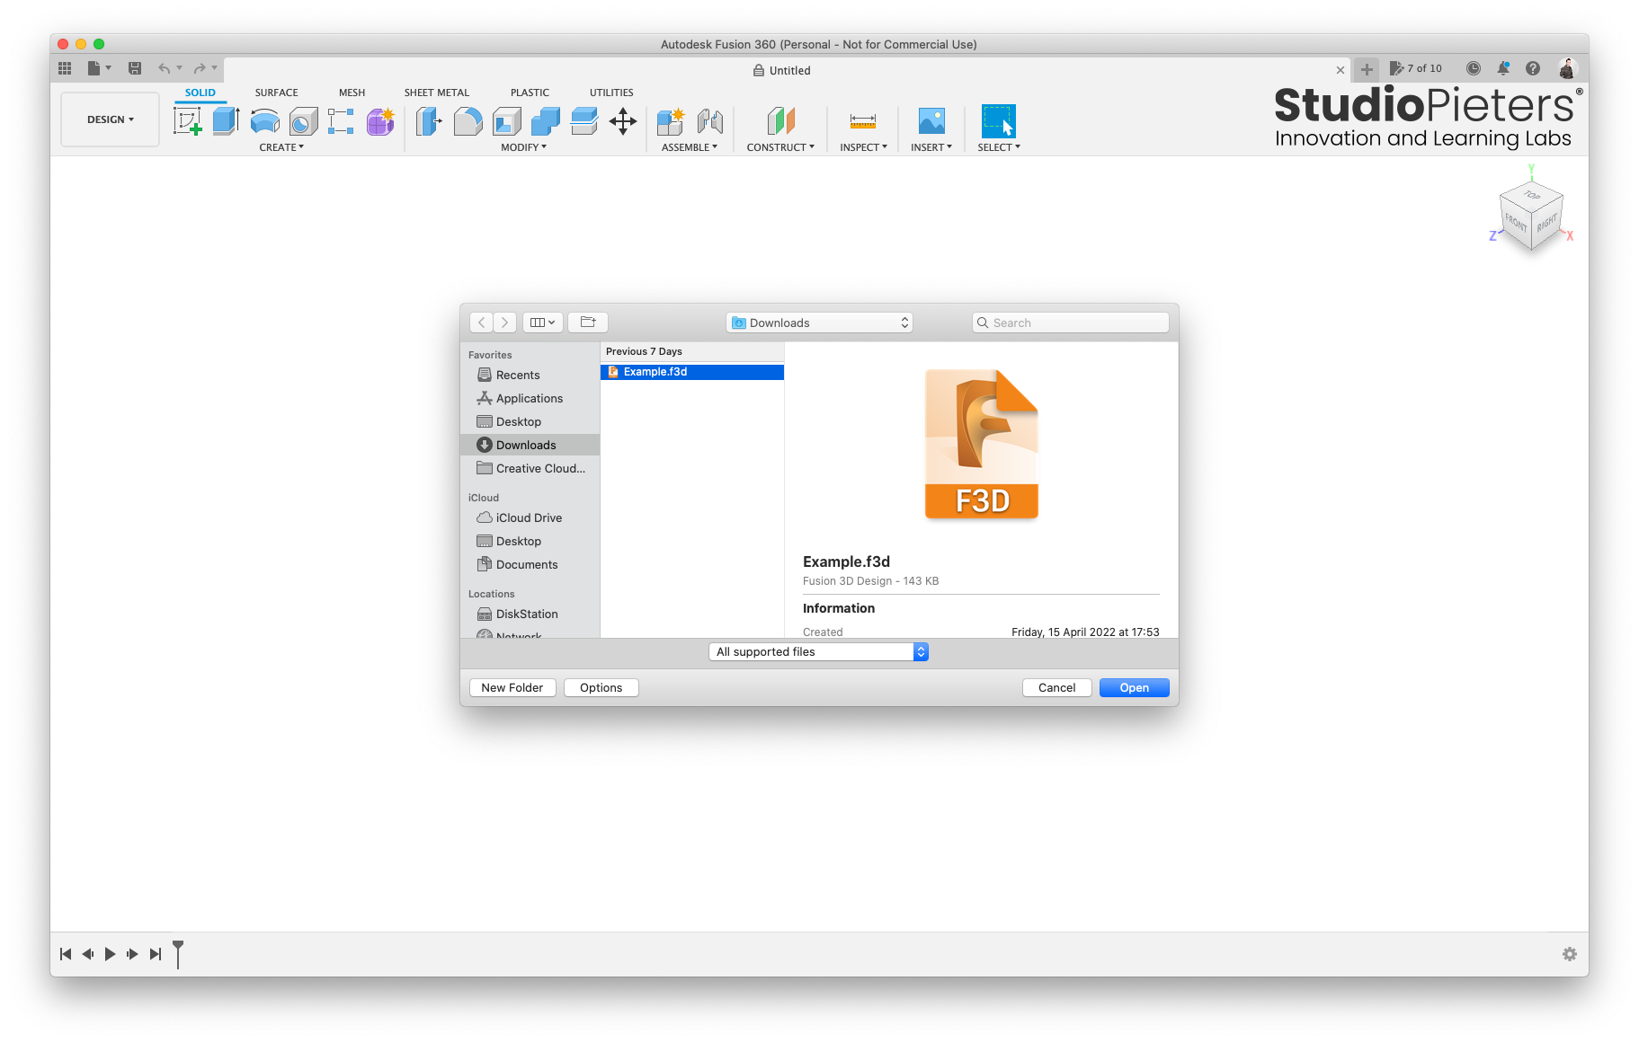Viewport: 1639px width, 1043px height.
Task: Open the File menu icon
Action: (x=99, y=68)
